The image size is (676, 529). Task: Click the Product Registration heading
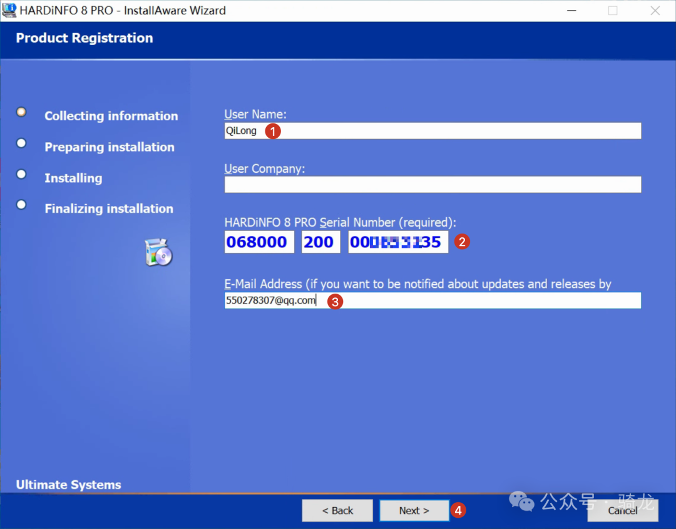pyautogui.click(x=84, y=38)
